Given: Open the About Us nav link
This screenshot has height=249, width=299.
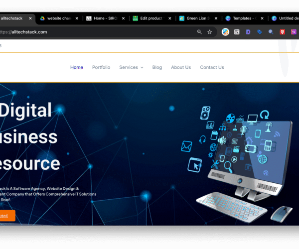Looking at the screenshot, I should tap(181, 67).
